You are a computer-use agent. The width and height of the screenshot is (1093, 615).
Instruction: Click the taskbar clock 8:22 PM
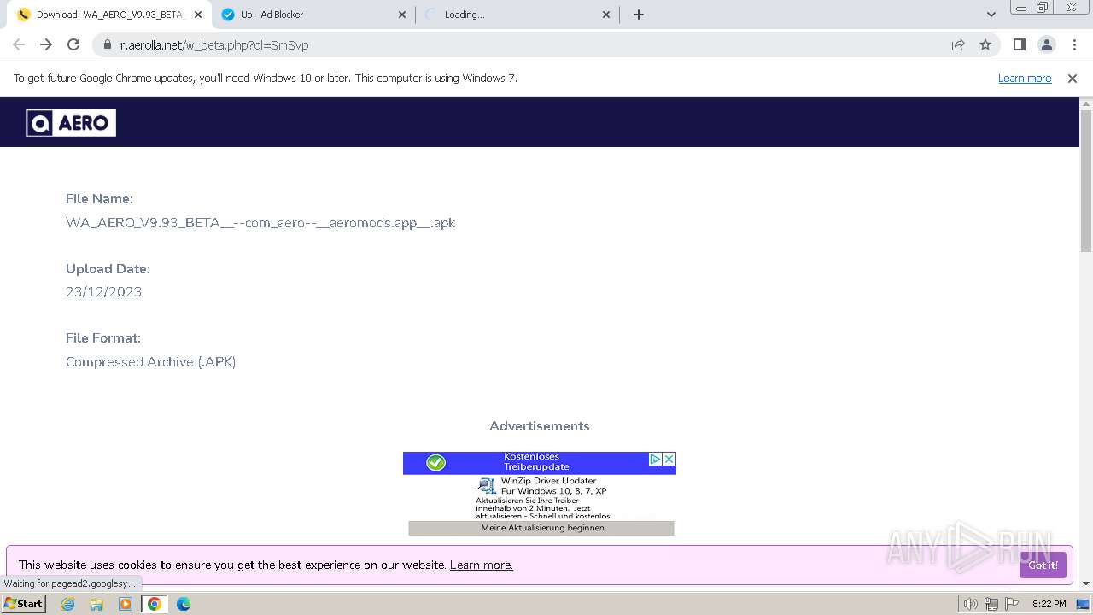coord(1049,604)
